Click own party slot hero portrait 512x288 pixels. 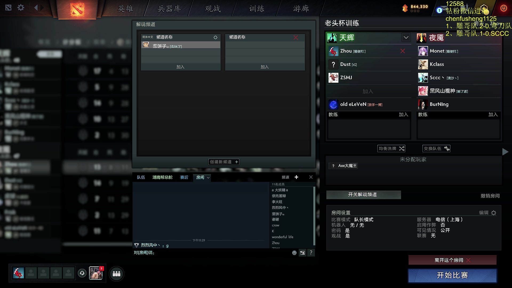pos(18,273)
